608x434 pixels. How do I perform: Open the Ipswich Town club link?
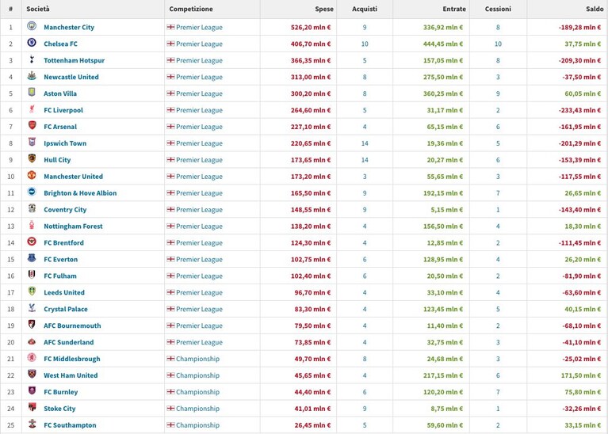click(65, 143)
